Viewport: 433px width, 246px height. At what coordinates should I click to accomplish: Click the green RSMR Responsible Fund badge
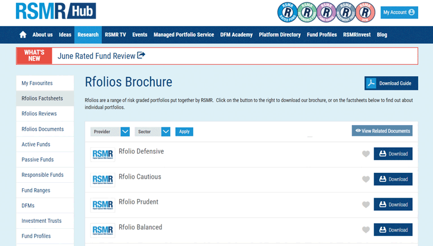pos(307,12)
